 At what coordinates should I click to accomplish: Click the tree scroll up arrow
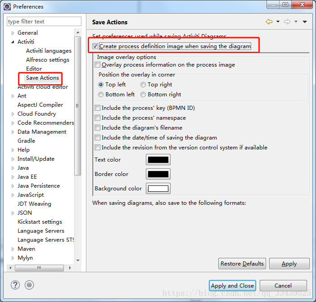[78, 32]
